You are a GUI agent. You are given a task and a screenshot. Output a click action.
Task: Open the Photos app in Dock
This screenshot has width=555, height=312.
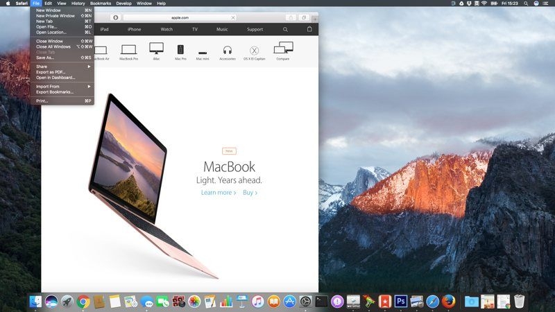point(194,302)
